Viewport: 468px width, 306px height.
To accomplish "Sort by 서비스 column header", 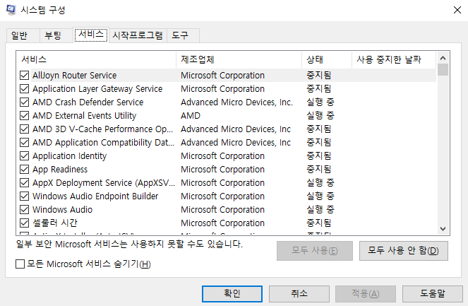I will pyautogui.click(x=96, y=60).
